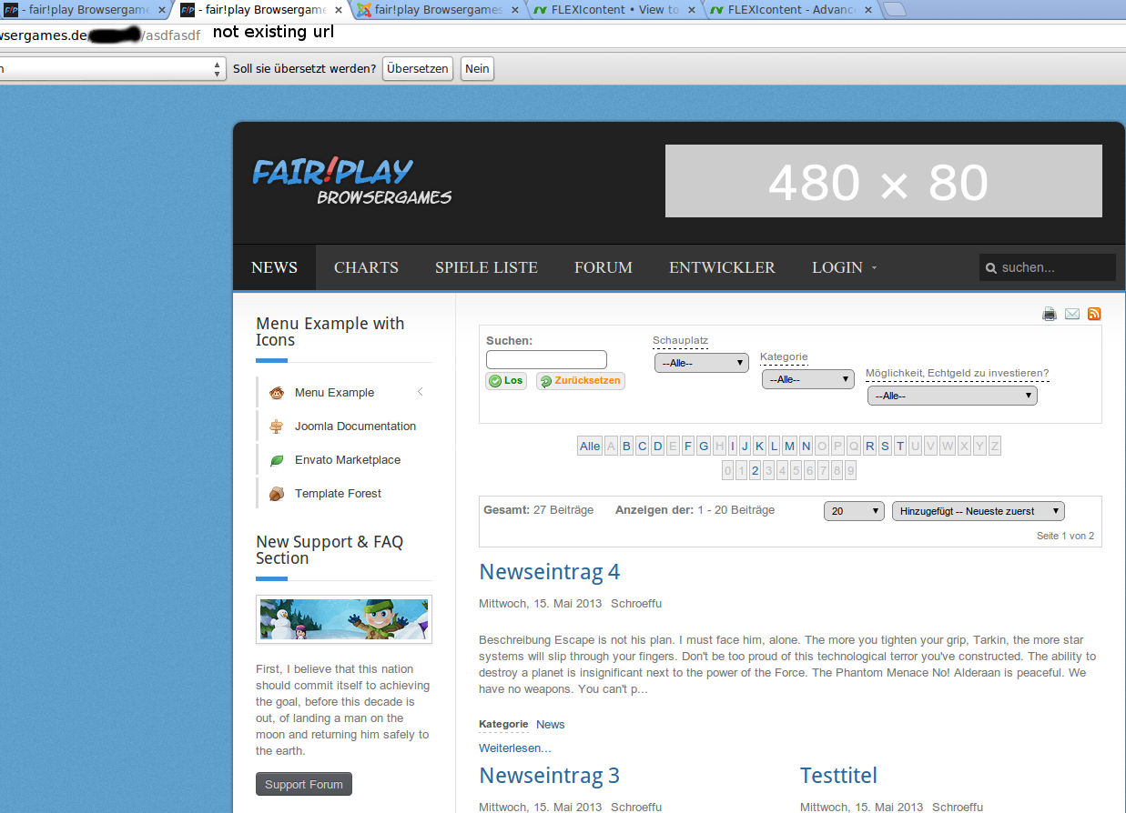Screen dimensions: 1126x813
Task: Click the acorn icon beside Template Forest
Action: (277, 494)
